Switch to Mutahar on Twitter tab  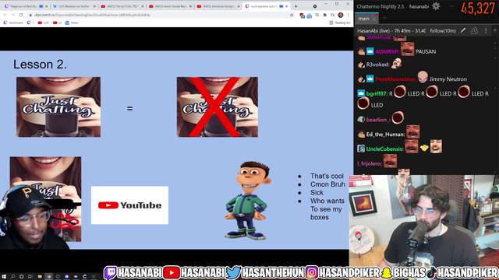(74, 6)
